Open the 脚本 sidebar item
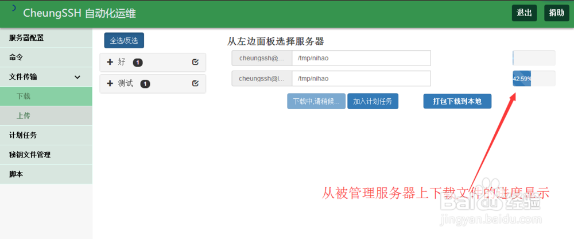 coord(46,174)
